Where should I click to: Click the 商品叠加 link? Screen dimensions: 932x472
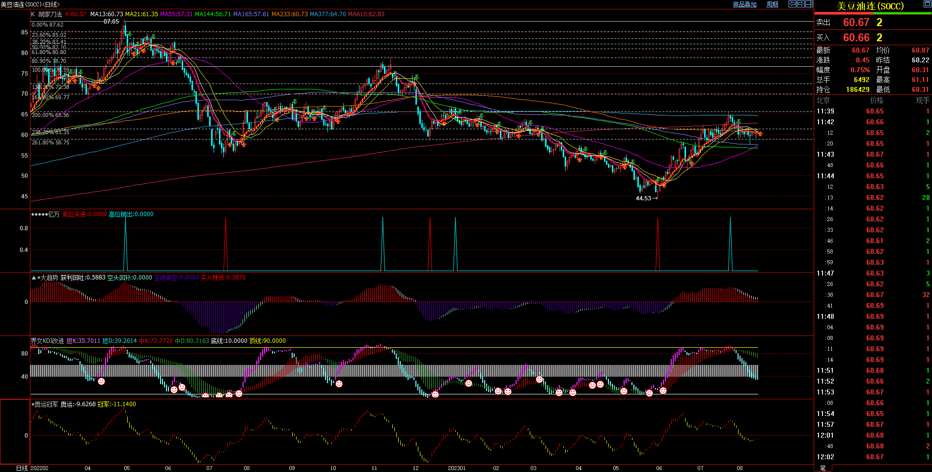744,4
